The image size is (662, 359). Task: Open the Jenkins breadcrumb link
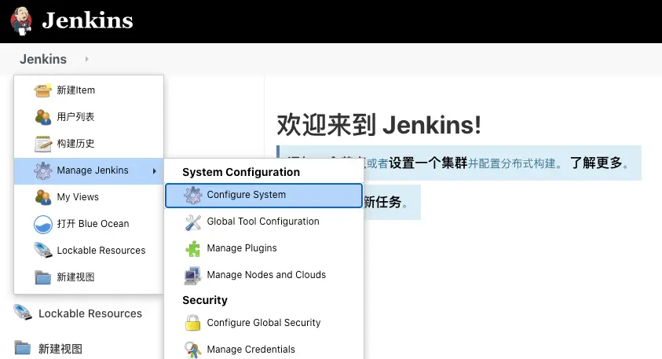(43, 59)
